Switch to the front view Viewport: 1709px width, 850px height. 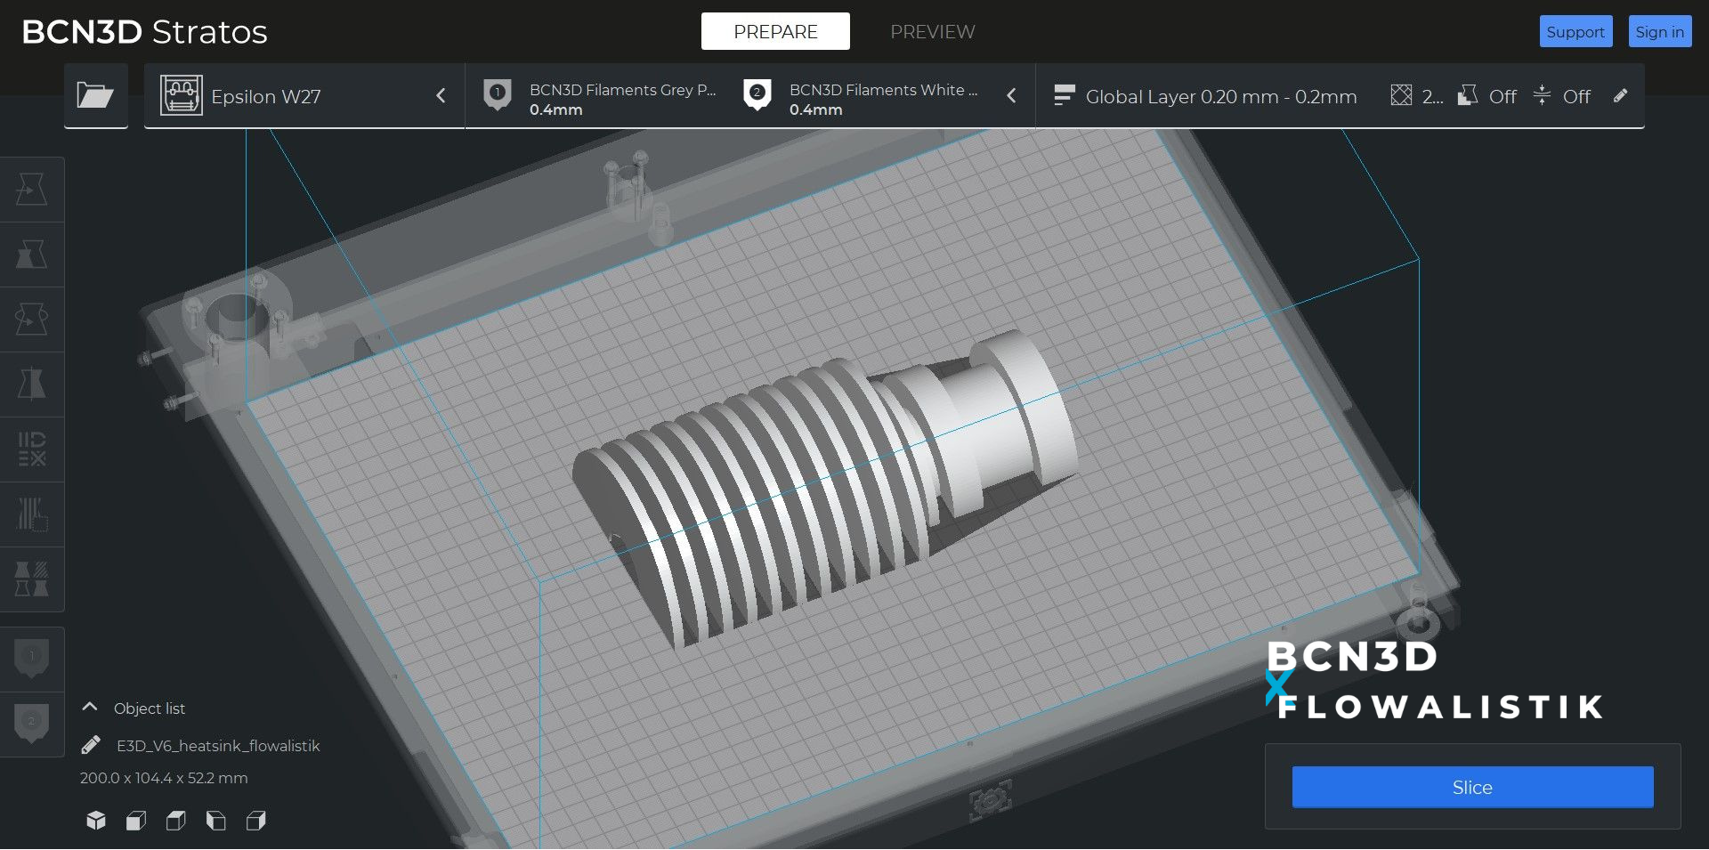point(136,821)
